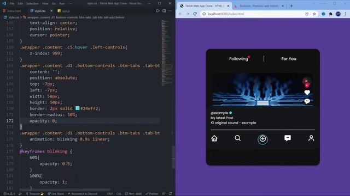Click the video progress bar line
Viewport: 350px width, 196px height.
pos(262,130)
